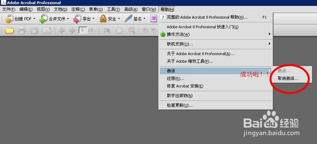Expand the 创建 PDF dropdown arrow
317x144 pixels.
(34, 18)
